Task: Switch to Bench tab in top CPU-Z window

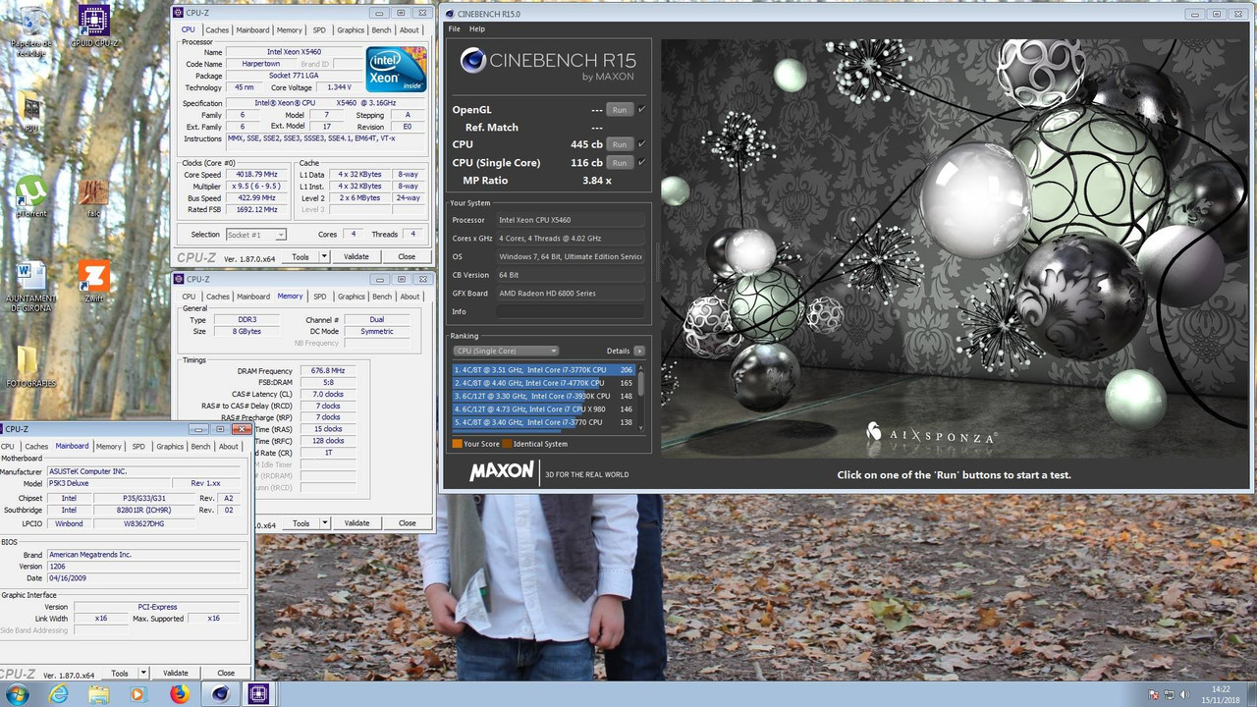Action: tap(381, 30)
